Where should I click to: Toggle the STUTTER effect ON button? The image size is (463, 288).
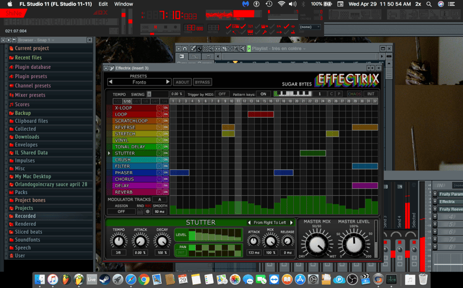click(x=165, y=153)
